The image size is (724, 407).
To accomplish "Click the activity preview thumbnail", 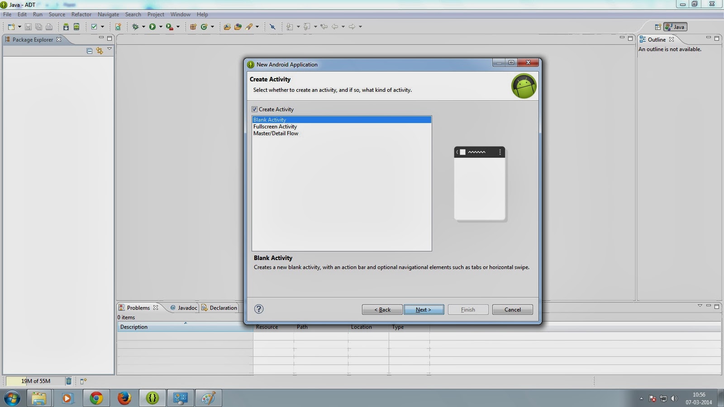I will coord(480,184).
